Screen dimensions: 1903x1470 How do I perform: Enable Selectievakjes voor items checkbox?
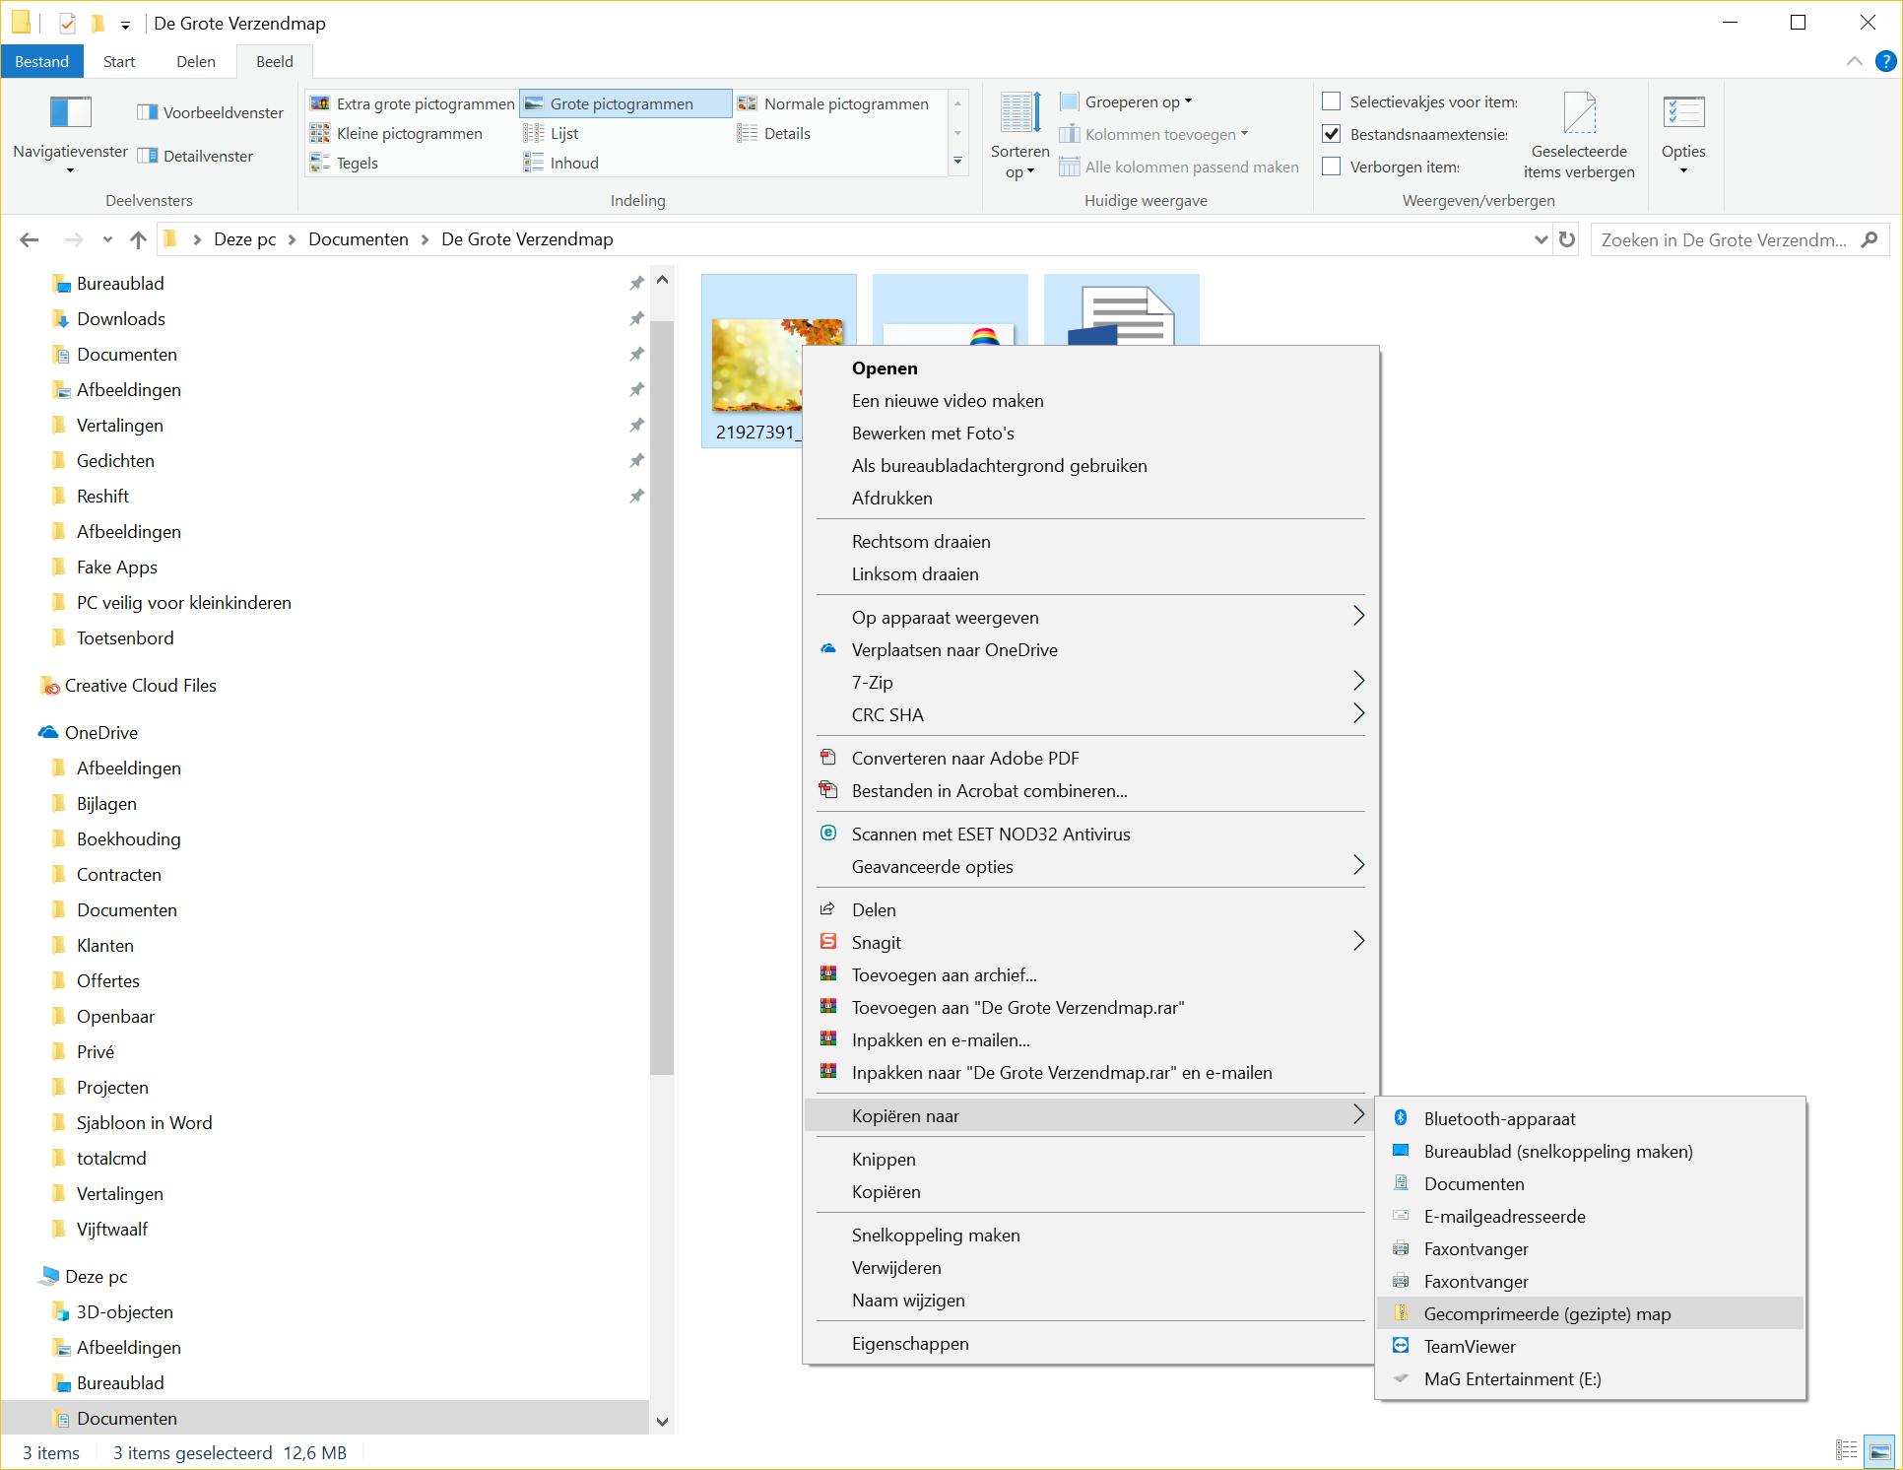point(1332,101)
